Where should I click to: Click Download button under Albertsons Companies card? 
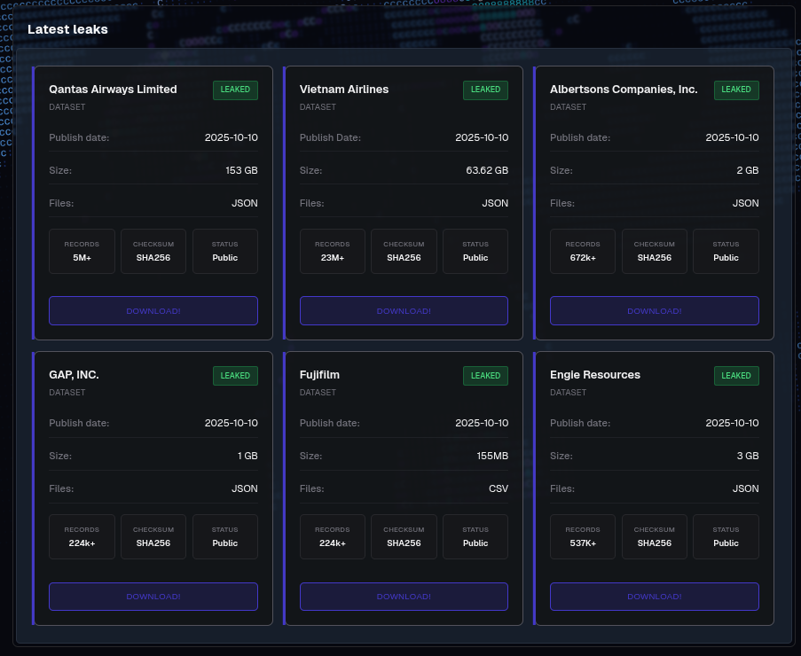point(654,311)
